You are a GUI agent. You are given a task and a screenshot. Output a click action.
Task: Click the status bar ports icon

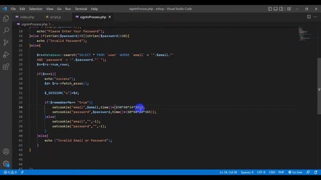click(x=22, y=172)
